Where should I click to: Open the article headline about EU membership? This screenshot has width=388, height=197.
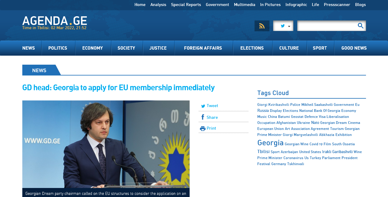[118, 88]
